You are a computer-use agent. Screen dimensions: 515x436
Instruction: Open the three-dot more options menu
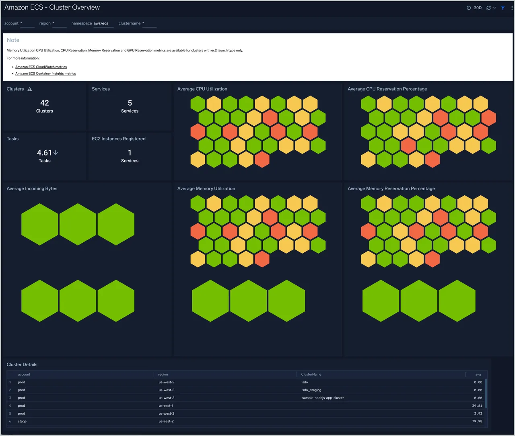click(x=512, y=8)
